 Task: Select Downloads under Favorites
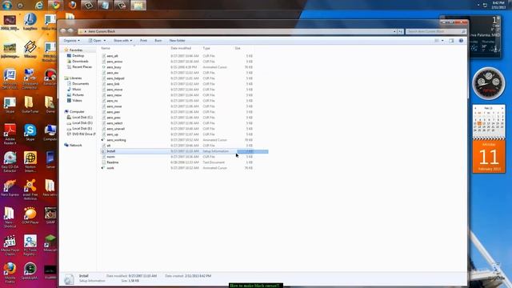[x=80, y=62]
